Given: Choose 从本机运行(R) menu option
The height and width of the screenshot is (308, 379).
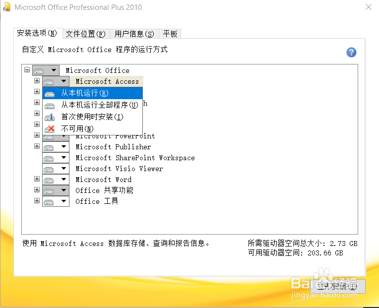Looking at the screenshot, I should (92, 93).
